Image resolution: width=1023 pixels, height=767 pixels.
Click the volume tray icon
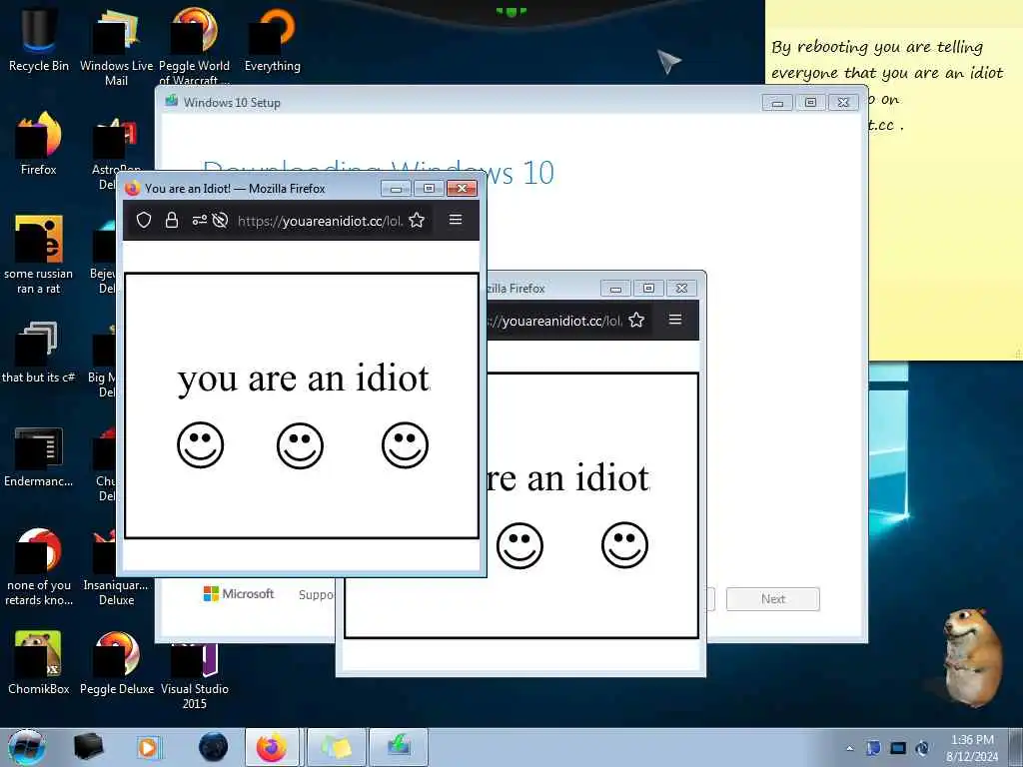coord(922,747)
